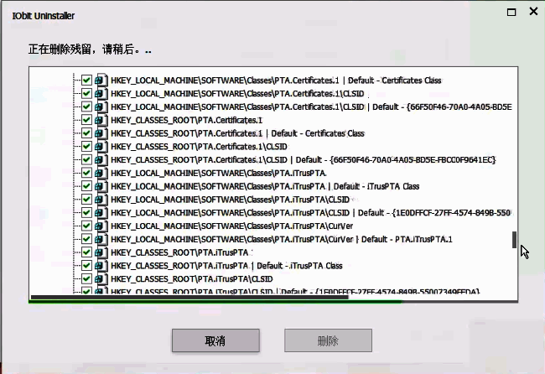The width and height of the screenshot is (545, 374).
Task: Toggle checkbox for HKEY_CLASSES_ROOT\PTA.Certificates.1\CLSID key
Action: click(x=86, y=147)
